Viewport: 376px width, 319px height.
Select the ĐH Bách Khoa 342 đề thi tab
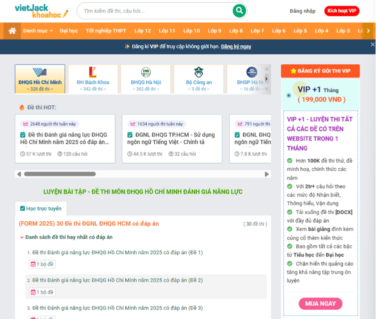93,78
